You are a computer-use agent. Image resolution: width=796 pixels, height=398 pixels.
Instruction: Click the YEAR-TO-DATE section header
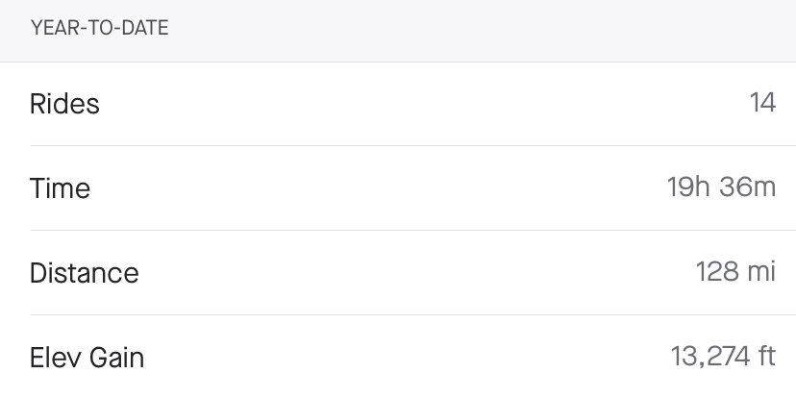[100, 28]
